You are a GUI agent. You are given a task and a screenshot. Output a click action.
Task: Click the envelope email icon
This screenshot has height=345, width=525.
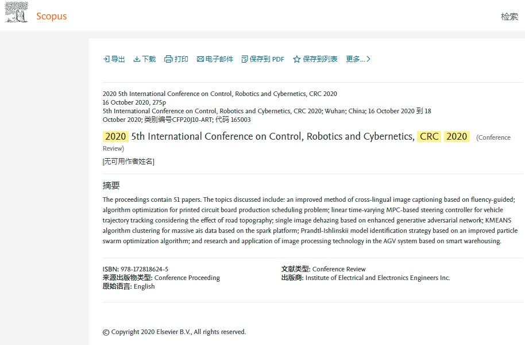pyautogui.click(x=200, y=59)
